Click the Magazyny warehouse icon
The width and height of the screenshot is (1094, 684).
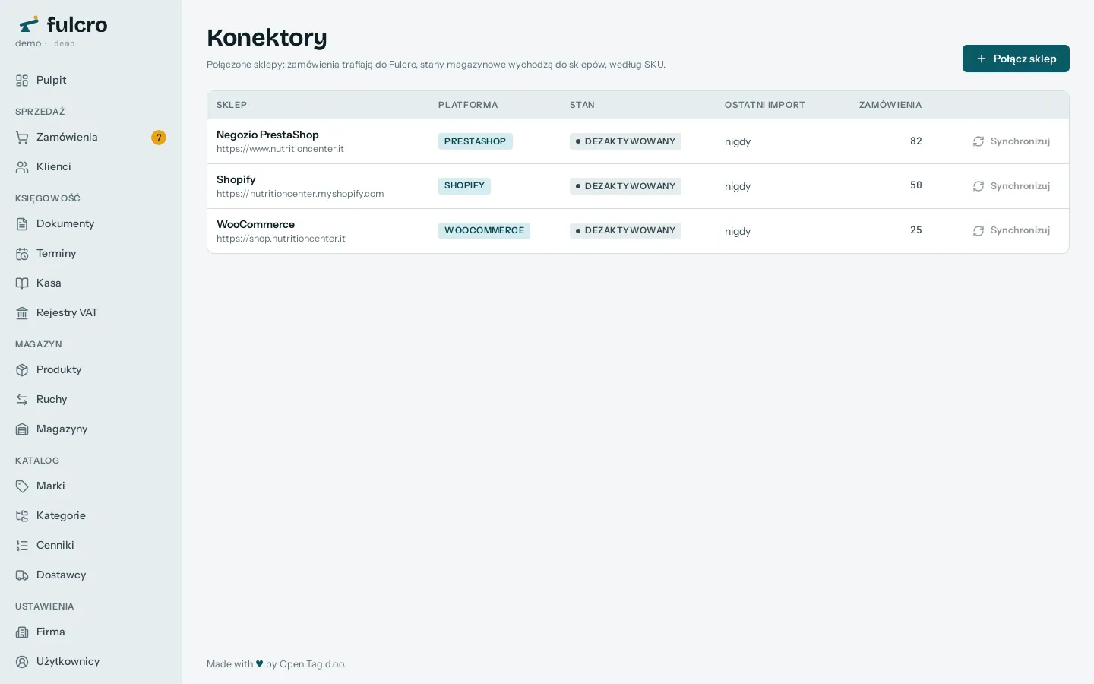click(x=22, y=429)
